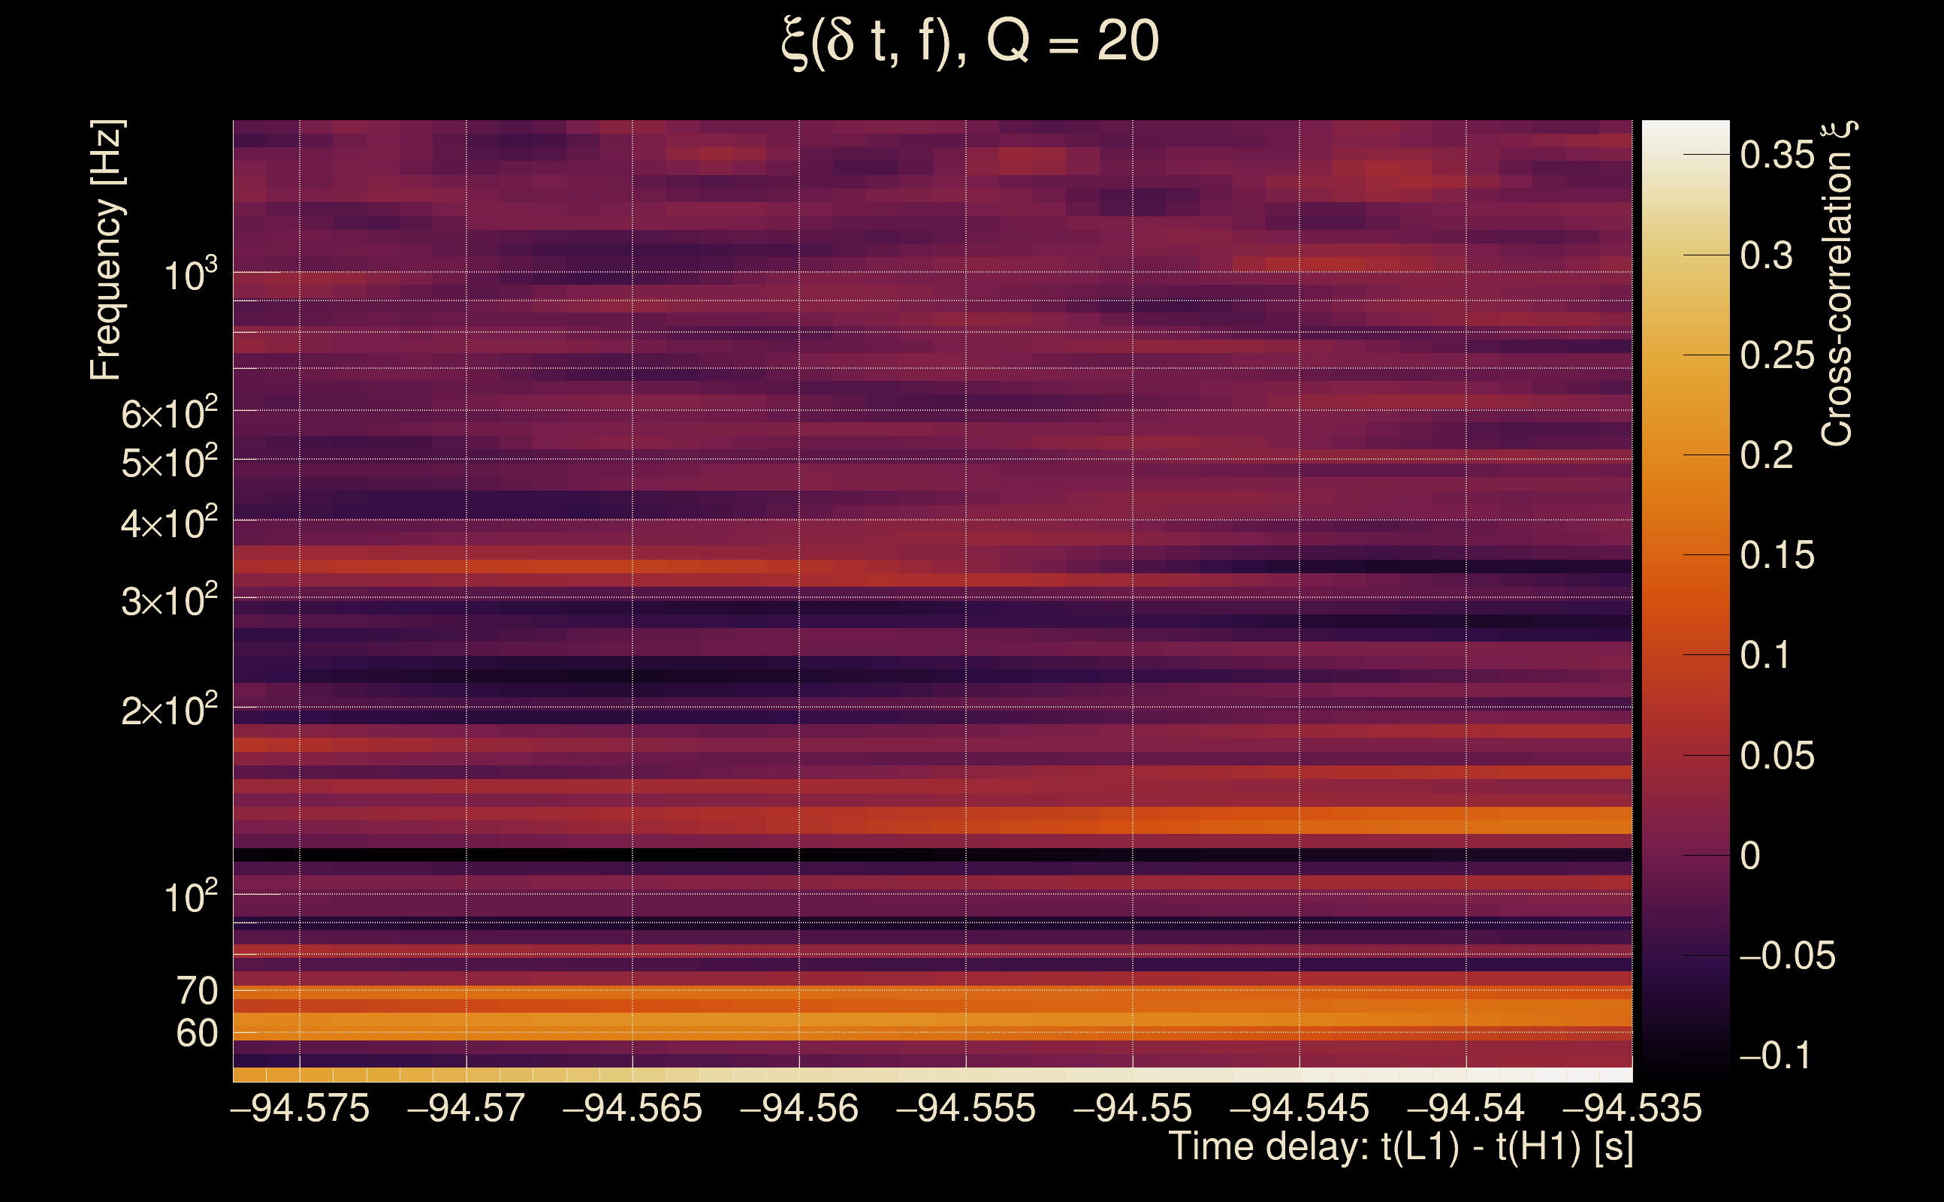Click the 4×10² frequency tick label
The height and width of the screenshot is (1202, 1944).
click(x=169, y=522)
